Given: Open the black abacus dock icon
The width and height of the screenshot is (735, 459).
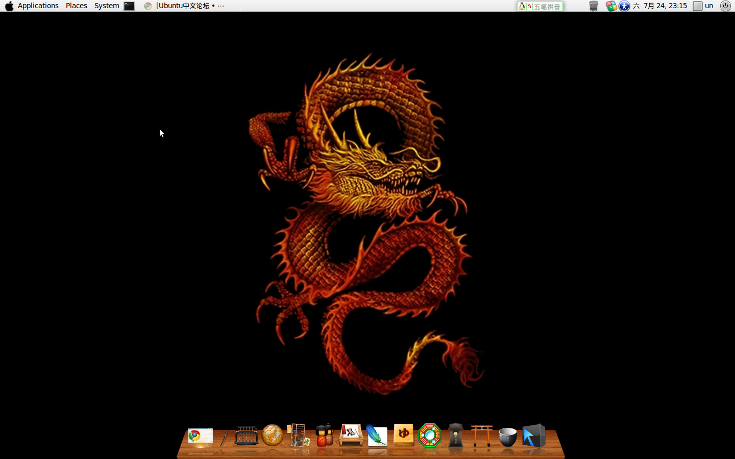Looking at the screenshot, I should click(x=247, y=436).
